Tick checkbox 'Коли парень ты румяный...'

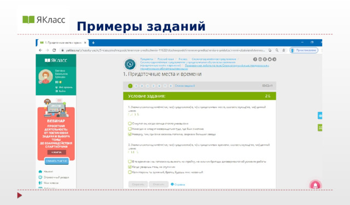pos(130,172)
